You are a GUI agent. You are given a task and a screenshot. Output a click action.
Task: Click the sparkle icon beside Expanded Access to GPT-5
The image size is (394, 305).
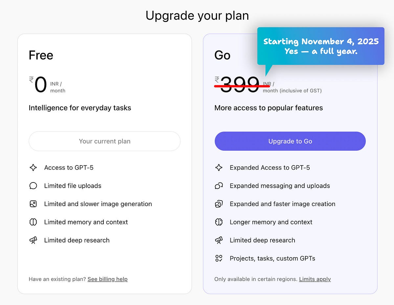(x=219, y=168)
